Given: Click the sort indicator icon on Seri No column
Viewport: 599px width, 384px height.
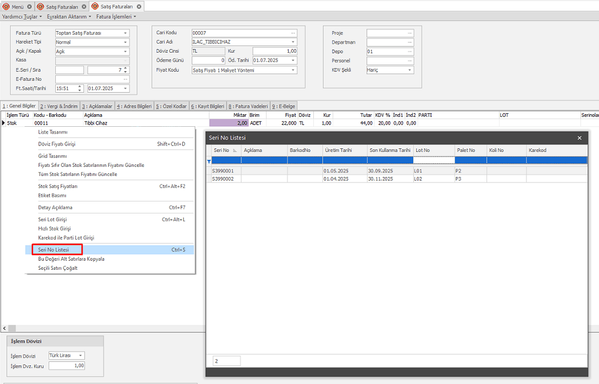Looking at the screenshot, I should click(235, 151).
